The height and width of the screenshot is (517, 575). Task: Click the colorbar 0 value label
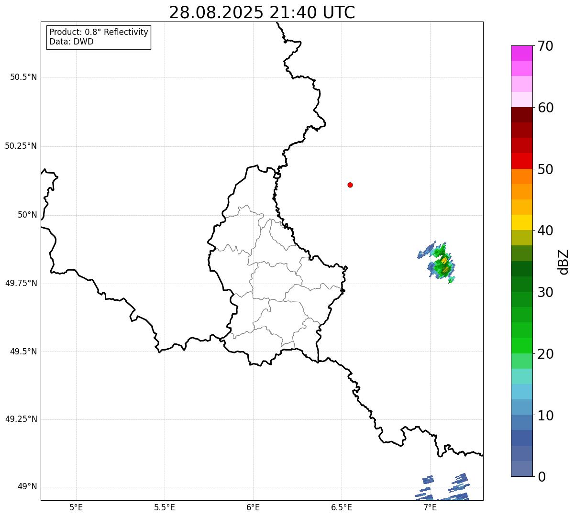point(542,477)
